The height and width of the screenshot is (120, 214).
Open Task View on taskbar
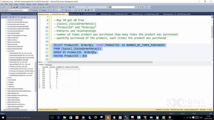tap(52, 118)
